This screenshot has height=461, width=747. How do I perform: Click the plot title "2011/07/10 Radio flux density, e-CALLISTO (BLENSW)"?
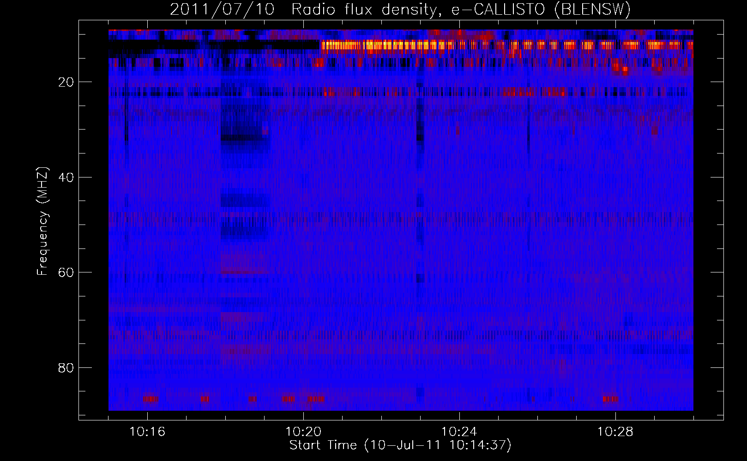coord(400,9)
